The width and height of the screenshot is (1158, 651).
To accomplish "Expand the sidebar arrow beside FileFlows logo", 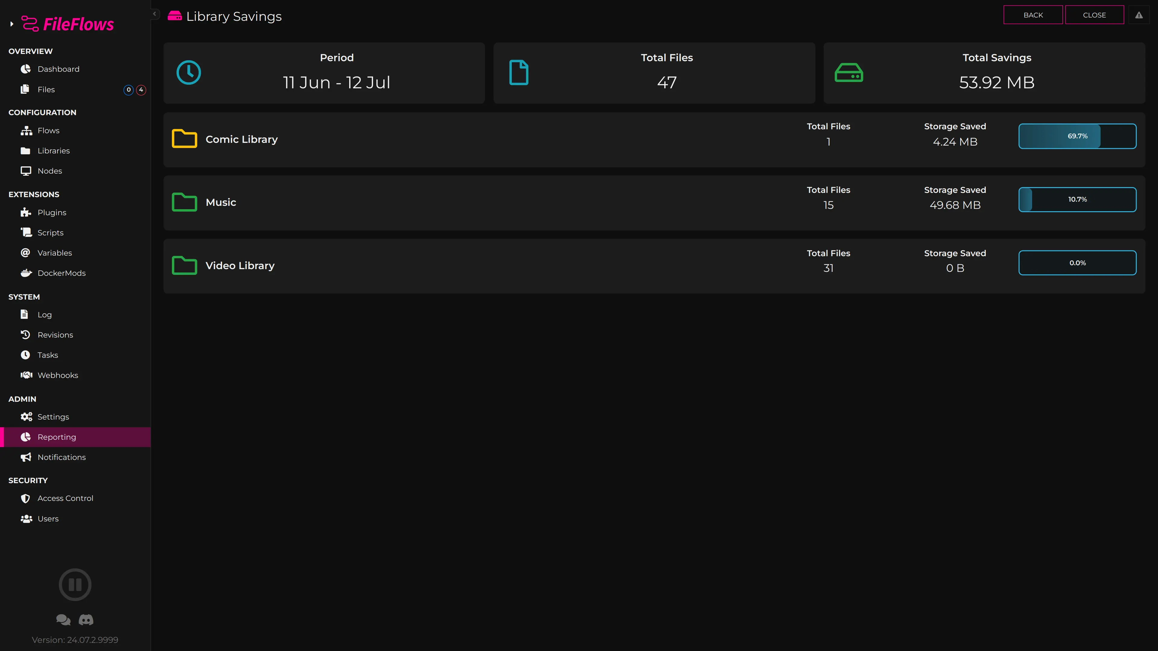I will [x=12, y=24].
